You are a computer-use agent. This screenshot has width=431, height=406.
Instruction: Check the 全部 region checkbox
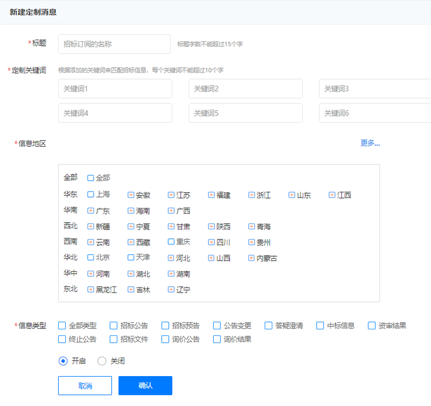click(x=90, y=178)
